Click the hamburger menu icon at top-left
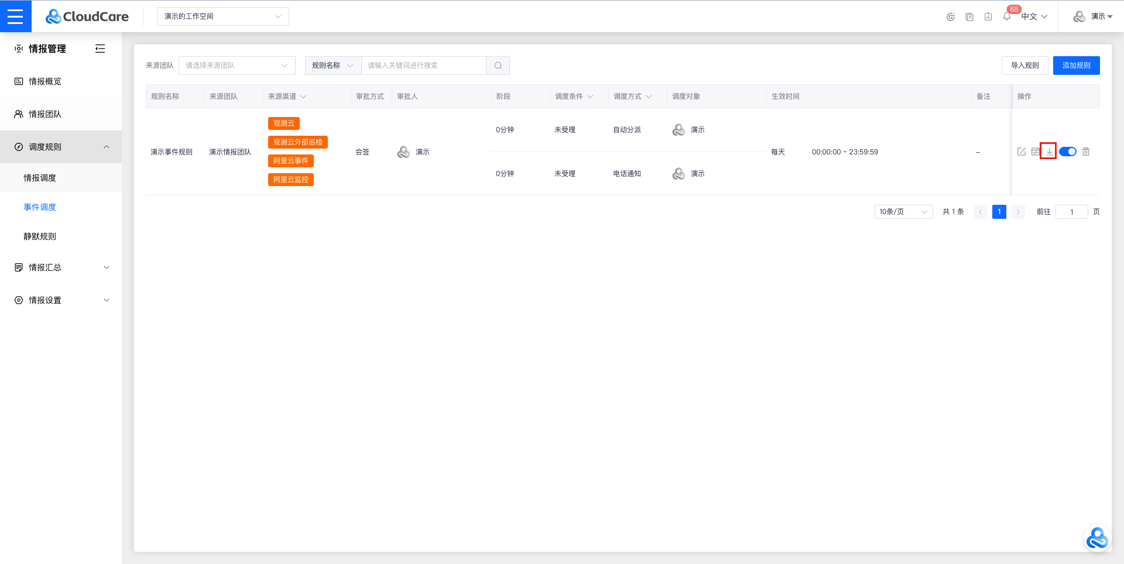The image size is (1124, 564). point(15,16)
